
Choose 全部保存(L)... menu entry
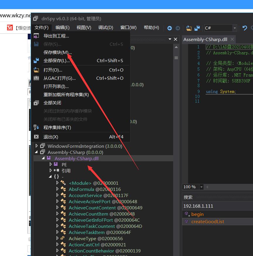tap(81, 61)
